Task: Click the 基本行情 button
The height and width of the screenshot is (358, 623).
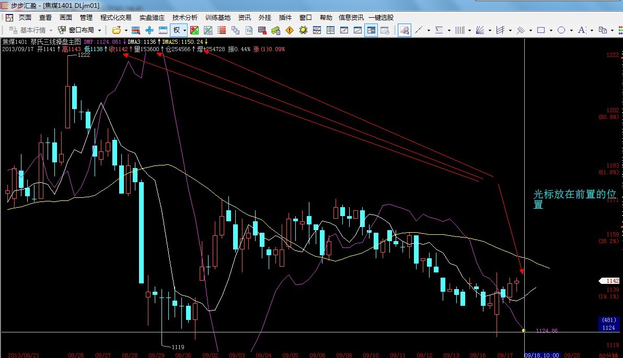Action: [x=29, y=30]
